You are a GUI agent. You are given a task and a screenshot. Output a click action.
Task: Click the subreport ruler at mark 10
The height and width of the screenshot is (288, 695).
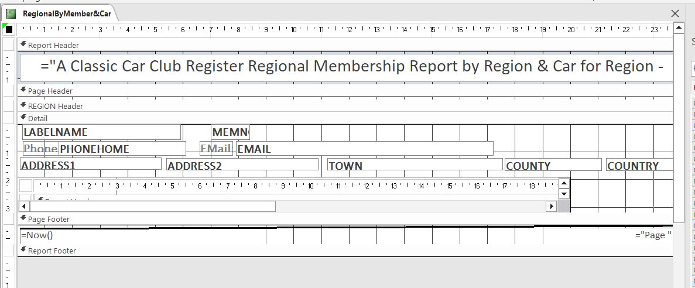click(x=310, y=186)
